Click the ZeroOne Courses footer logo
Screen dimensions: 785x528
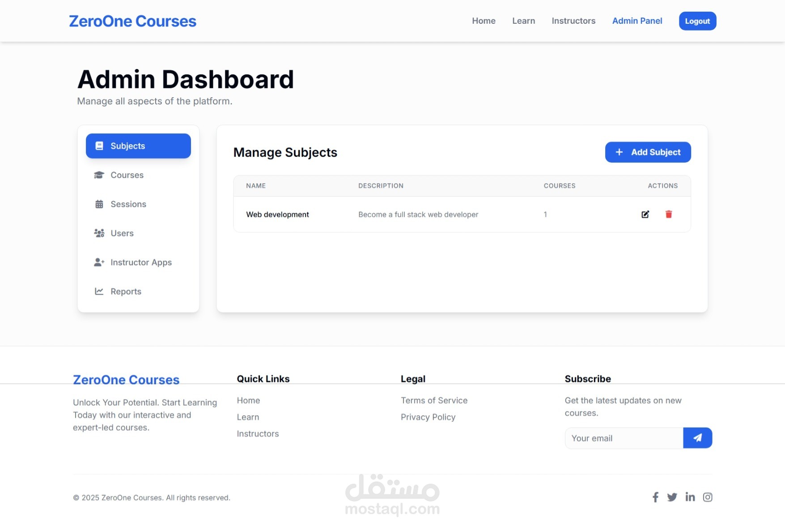(126, 380)
